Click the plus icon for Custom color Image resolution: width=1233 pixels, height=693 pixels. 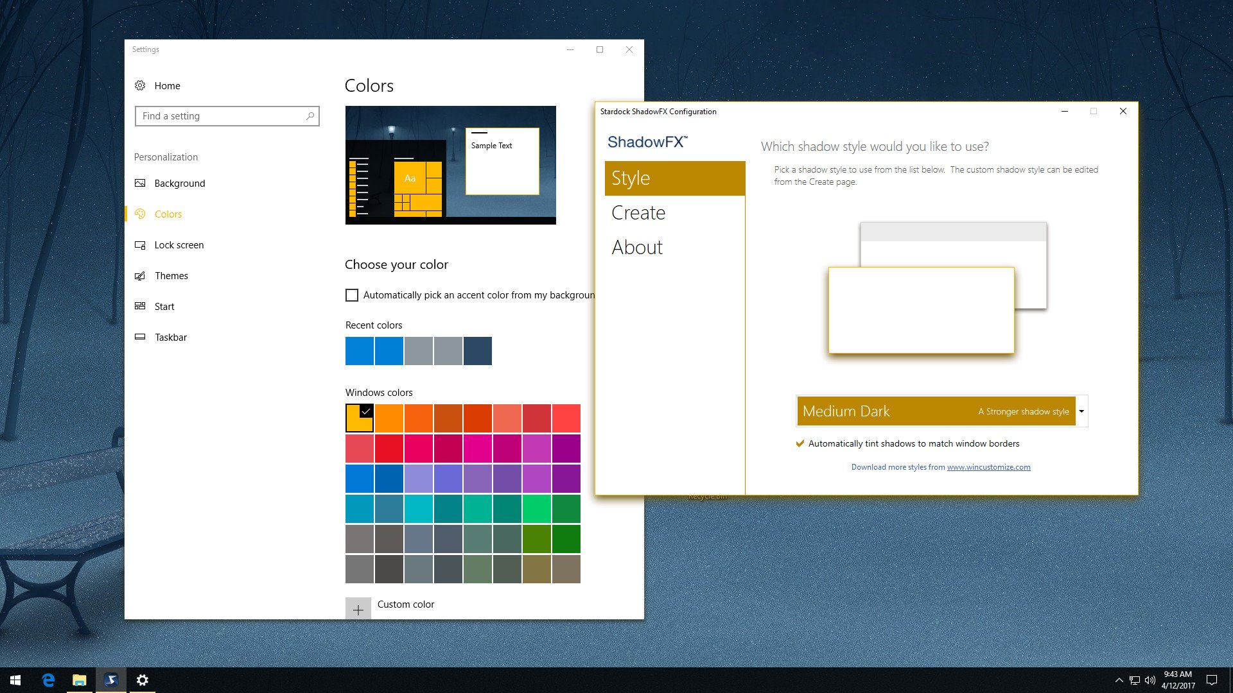358,610
